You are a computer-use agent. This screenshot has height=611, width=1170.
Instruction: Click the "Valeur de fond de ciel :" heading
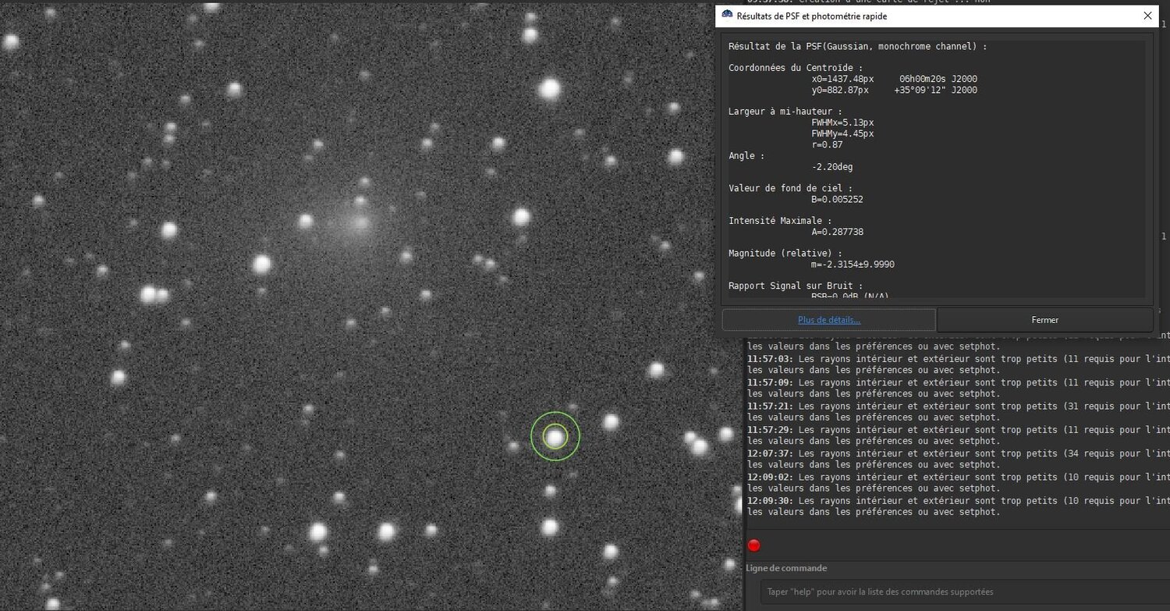[x=791, y=188]
